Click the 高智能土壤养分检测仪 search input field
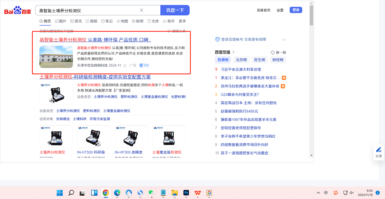The image size is (385, 199). (87, 10)
